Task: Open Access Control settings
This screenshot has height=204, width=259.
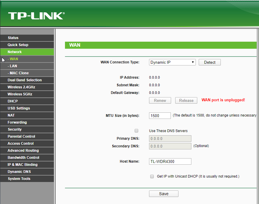Action: coord(27,144)
